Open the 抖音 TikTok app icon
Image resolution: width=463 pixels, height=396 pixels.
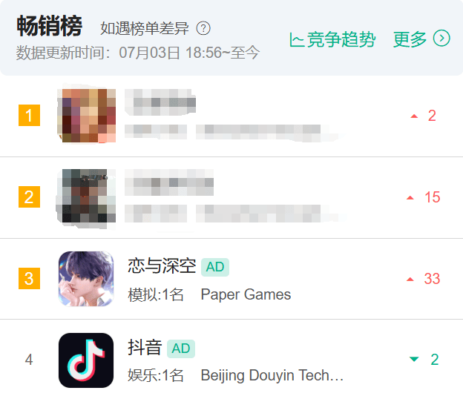click(86, 360)
